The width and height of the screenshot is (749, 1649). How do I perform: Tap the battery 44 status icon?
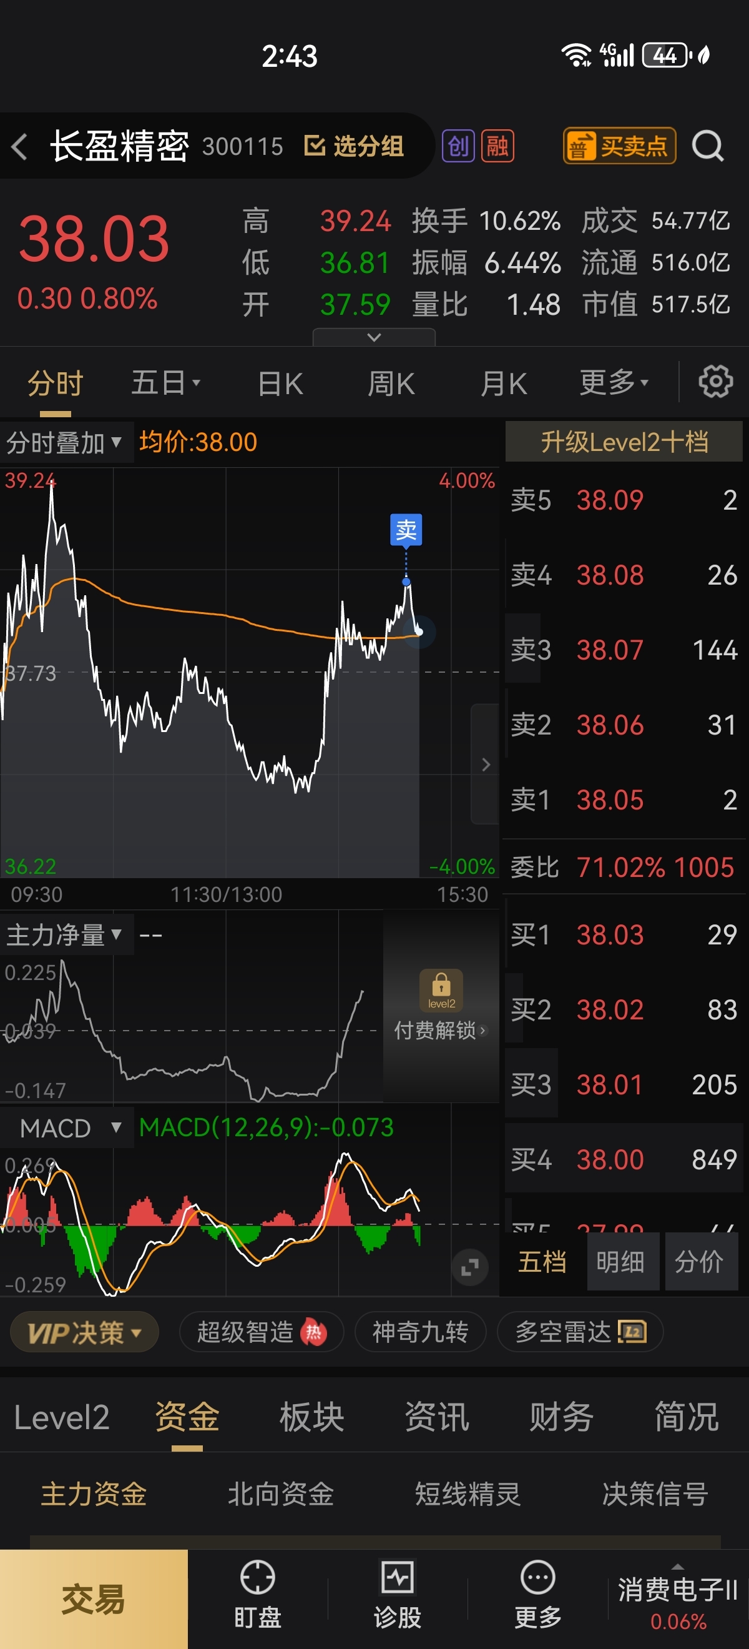tap(667, 55)
